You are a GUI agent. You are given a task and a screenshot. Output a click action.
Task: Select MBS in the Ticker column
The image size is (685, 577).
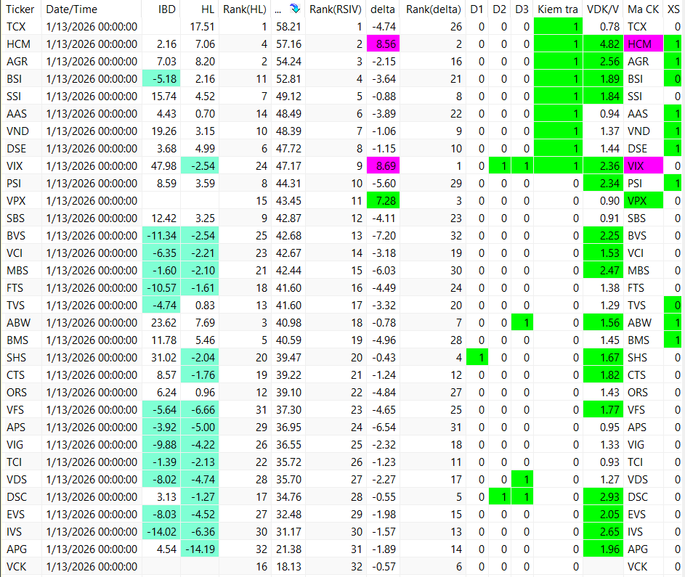point(17,271)
